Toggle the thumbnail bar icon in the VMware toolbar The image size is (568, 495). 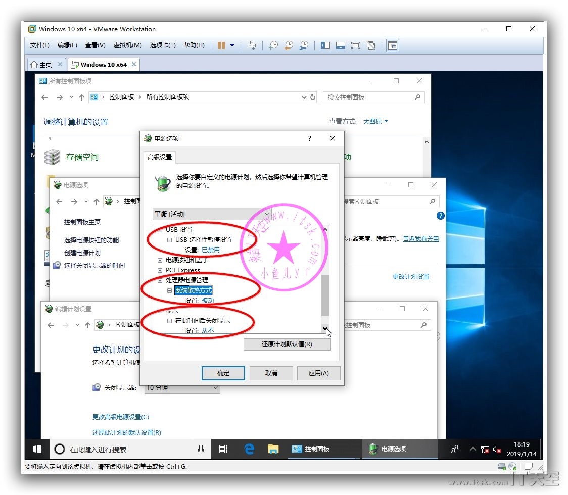click(x=341, y=45)
